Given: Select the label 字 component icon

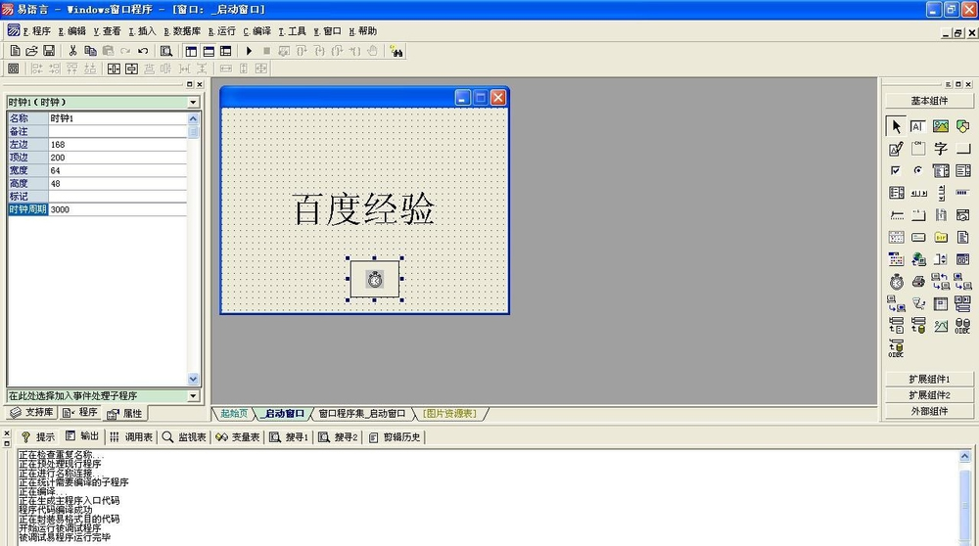Looking at the screenshot, I should (940, 149).
